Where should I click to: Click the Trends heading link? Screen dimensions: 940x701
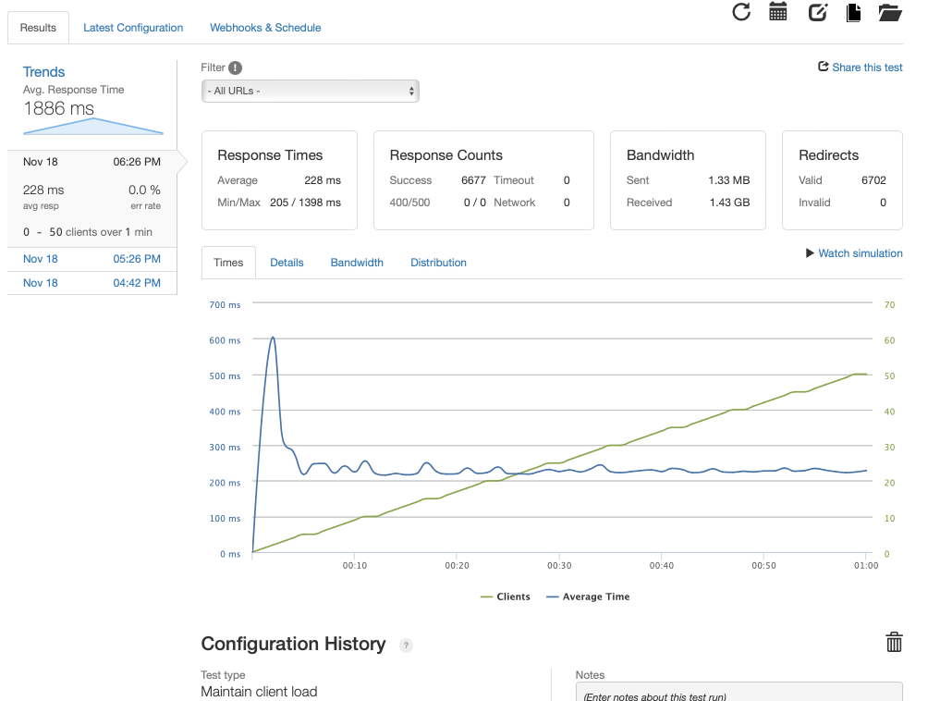[x=43, y=72]
